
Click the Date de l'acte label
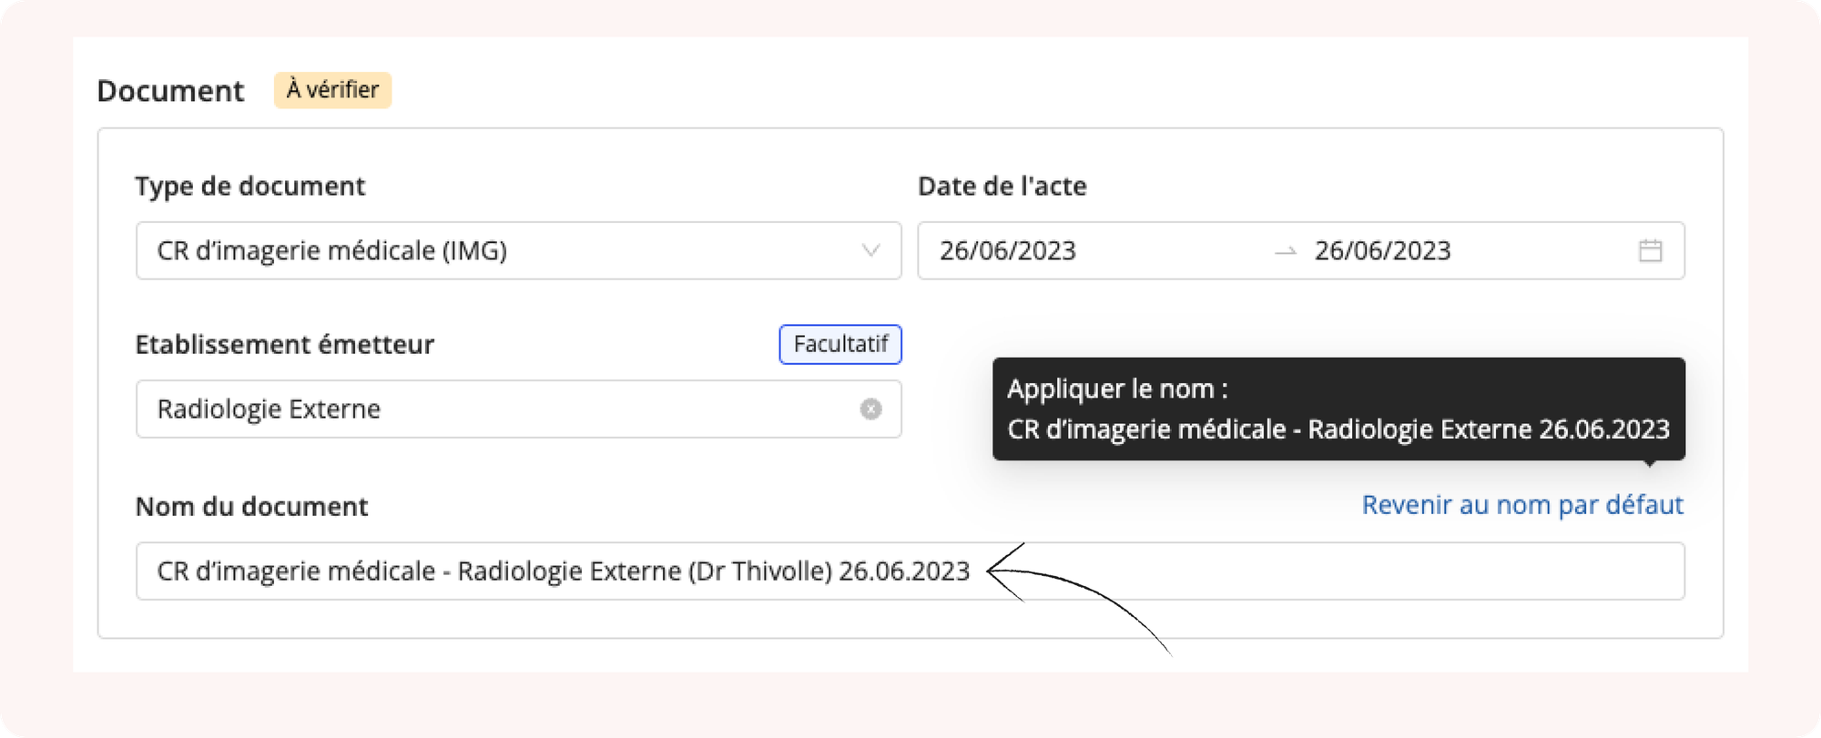point(1002,187)
